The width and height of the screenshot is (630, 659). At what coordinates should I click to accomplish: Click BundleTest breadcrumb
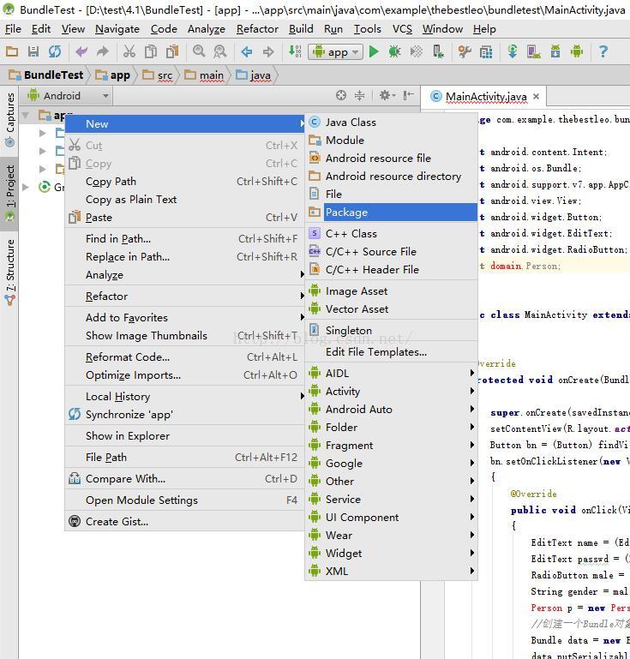[46, 75]
